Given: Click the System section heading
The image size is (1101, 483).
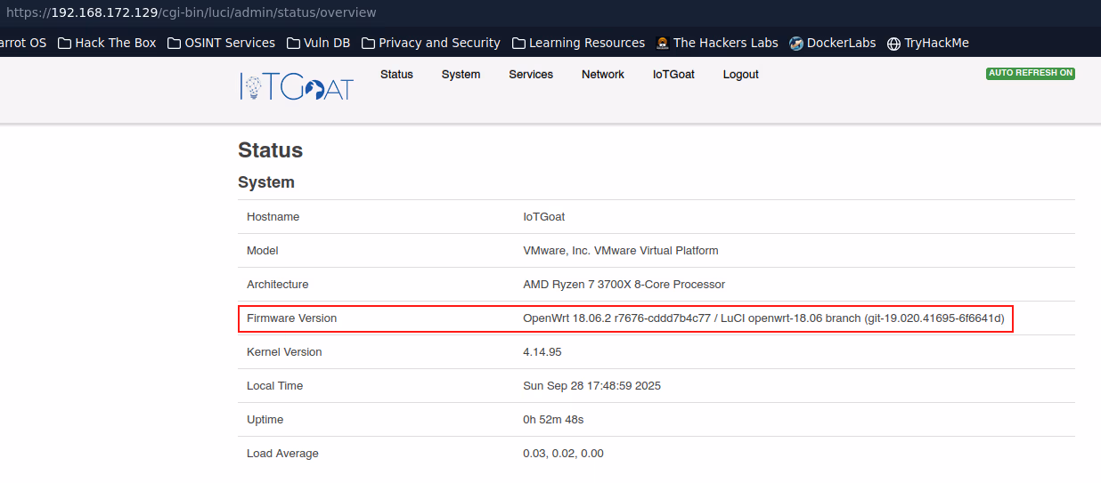Looking at the screenshot, I should click(x=266, y=182).
